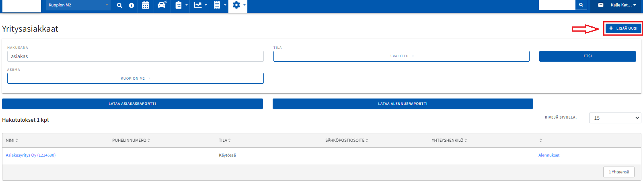Click Lataa alennusraportti button
Image resolution: width=643 pixels, height=185 pixels.
[403, 104]
